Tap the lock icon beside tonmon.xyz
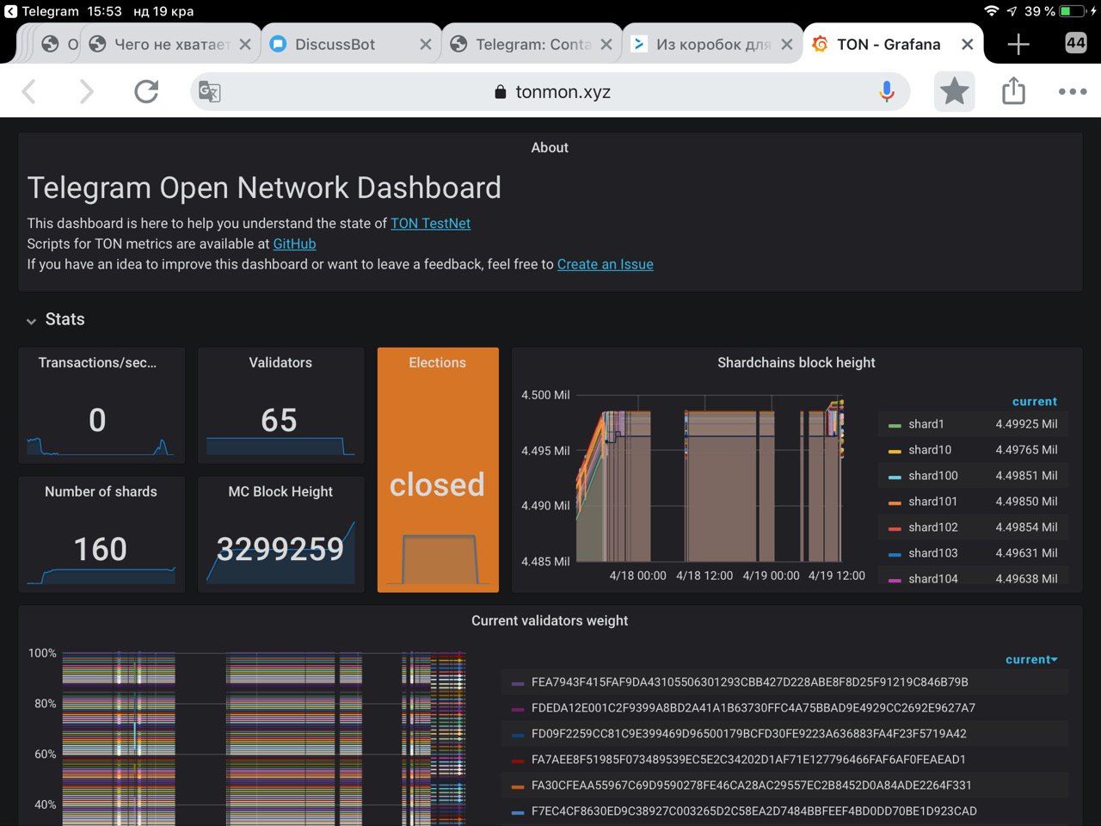This screenshot has width=1101, height=826. [x=501, y=92]
